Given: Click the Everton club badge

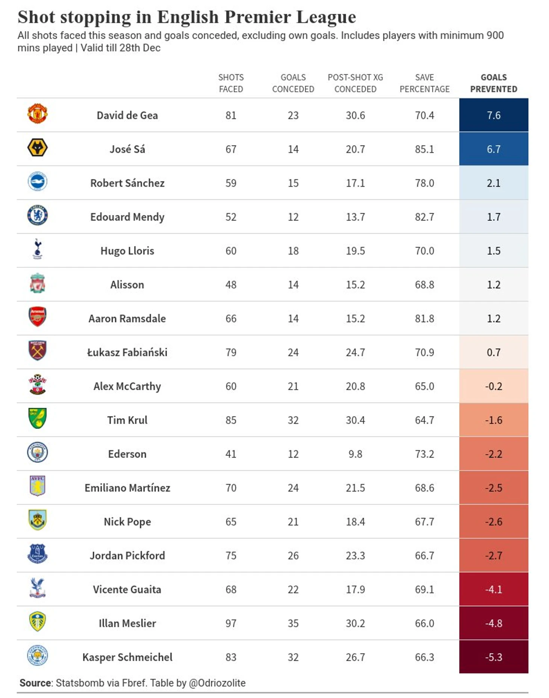Looking at the screenshot, I should click(x=37, y=554).
